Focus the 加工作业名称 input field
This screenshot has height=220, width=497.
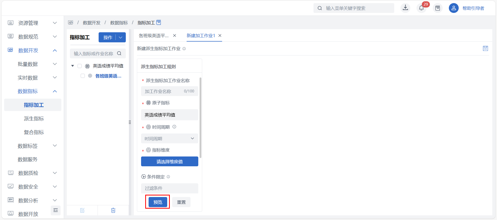coord(170,91)
